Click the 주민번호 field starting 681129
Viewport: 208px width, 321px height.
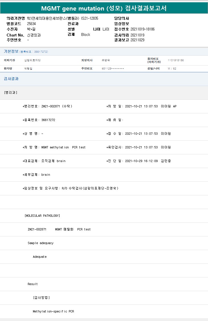pyautogui.click(x=113, y=69)
